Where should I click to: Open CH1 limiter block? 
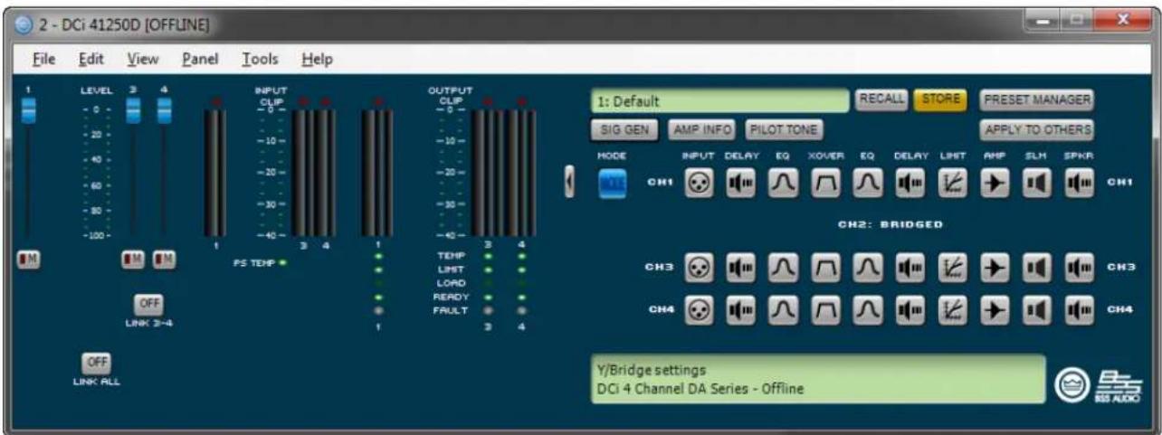click(952, 182)
